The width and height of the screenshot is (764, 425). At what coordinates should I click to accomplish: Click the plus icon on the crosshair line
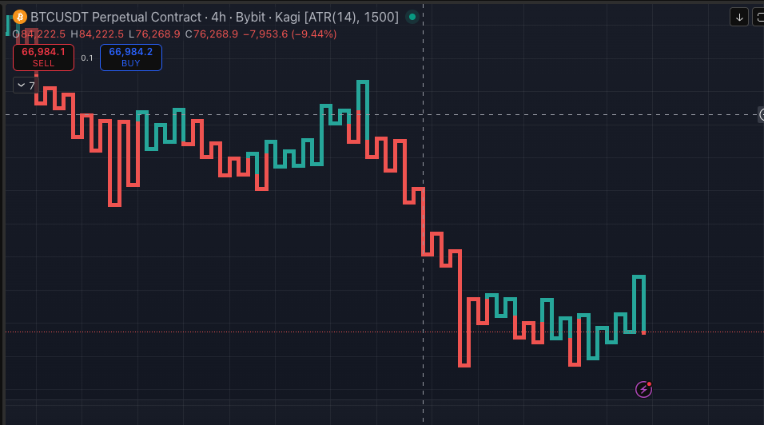click(761, 115)
